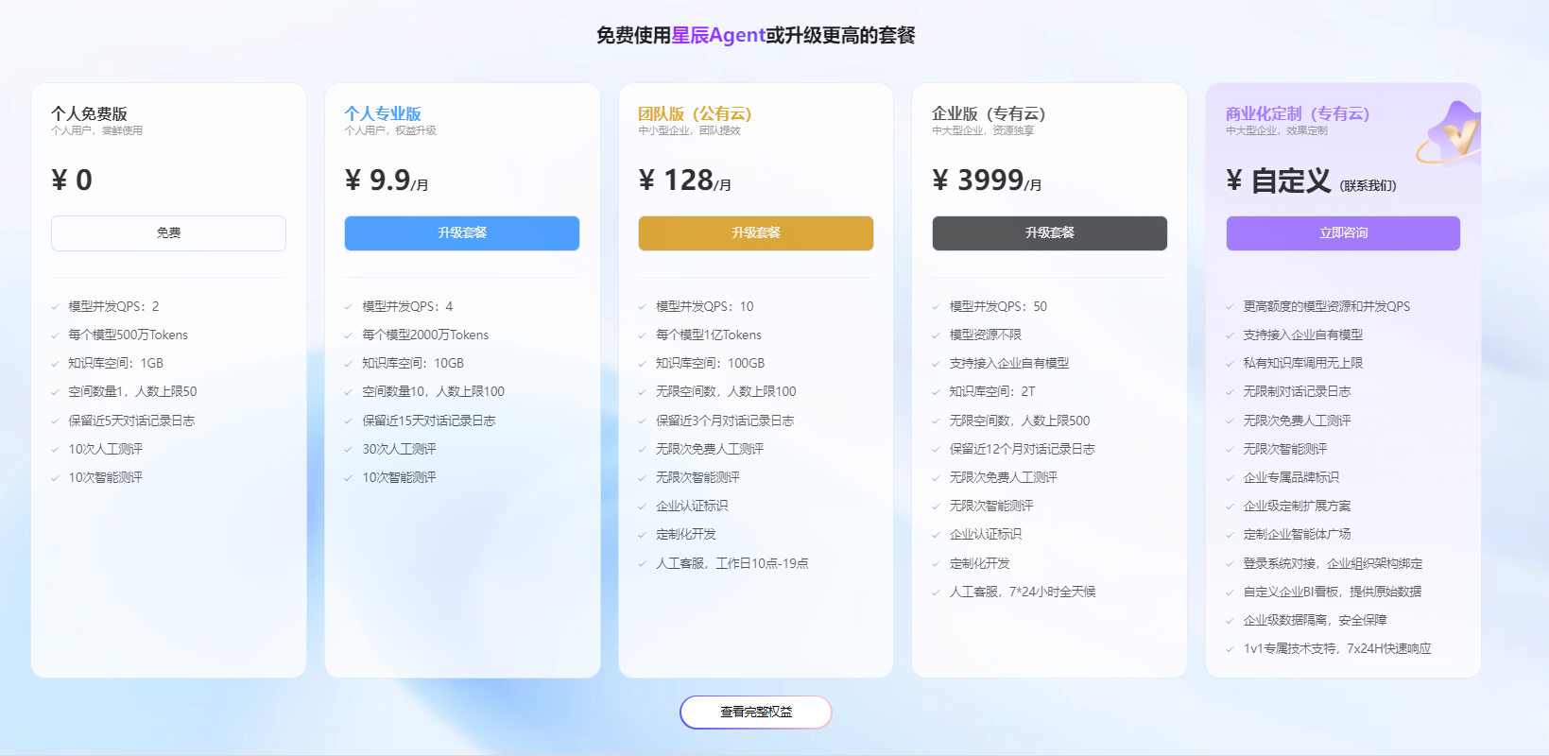This screenshot has width=1549, height=756.
Task: Click 每个模型1亿Tokens feature
Action: point(709,335)
